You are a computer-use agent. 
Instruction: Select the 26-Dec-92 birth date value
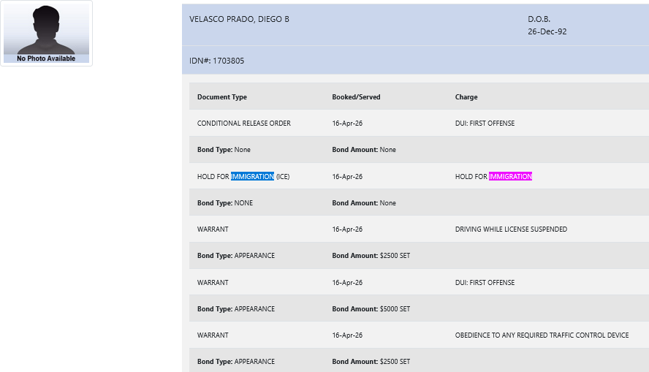[x=547, y=31]
